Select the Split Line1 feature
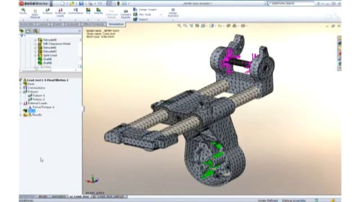 coord(47,55)
